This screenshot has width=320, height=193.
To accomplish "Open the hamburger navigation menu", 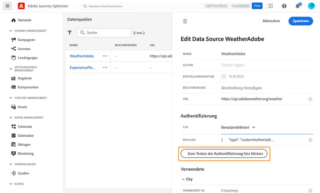I will [x=8, y=6].
